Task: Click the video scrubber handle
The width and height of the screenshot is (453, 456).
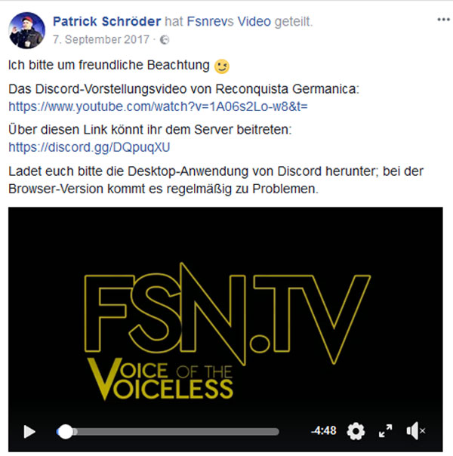Action: coord(66,432)
